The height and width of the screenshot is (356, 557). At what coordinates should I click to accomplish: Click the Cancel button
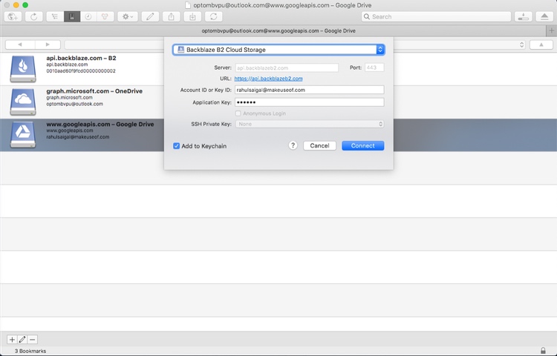pyautogui.click(x=319, y=146)
